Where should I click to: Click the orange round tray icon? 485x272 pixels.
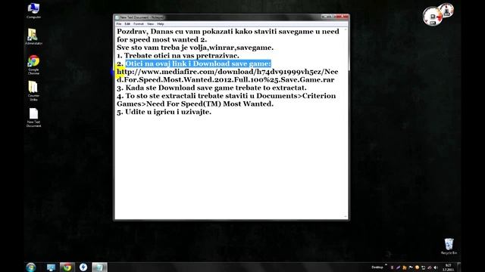417,267
